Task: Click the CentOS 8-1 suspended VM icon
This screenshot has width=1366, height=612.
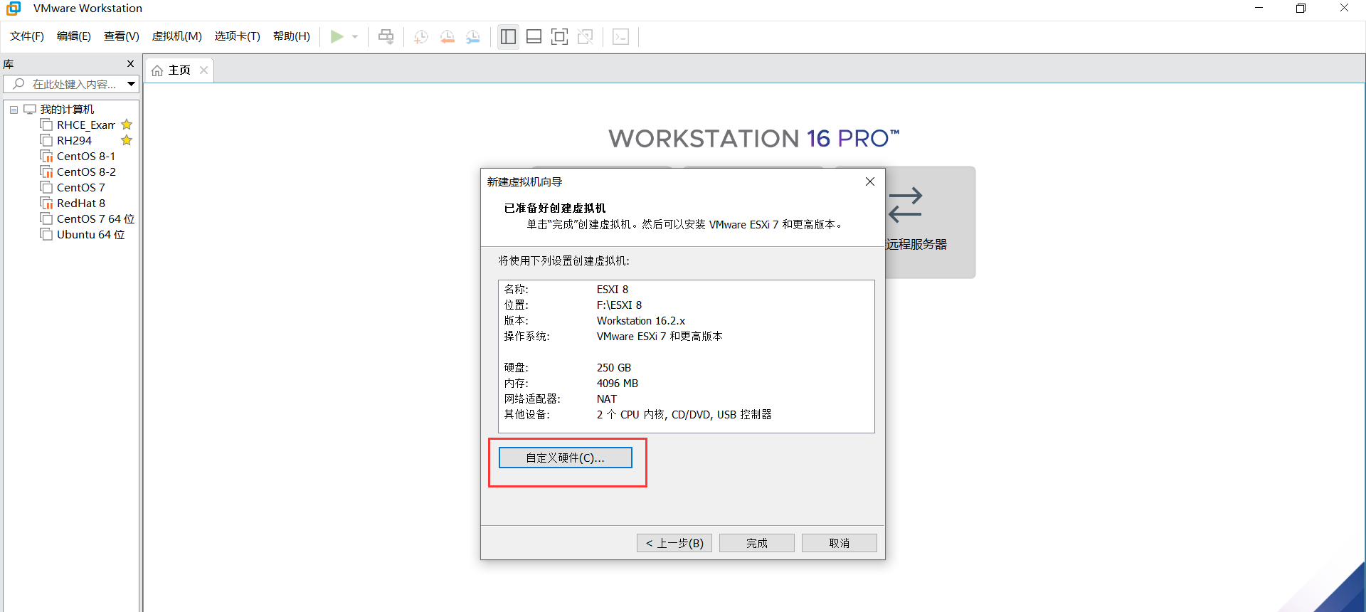Action: [47, 157]
